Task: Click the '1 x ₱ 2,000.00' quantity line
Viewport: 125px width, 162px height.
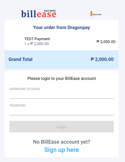Action: pyautogui.click(x=36, y=44)
